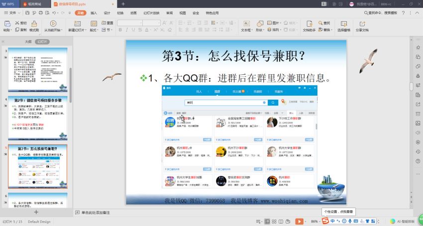
Task: Start slideshow from current slide icon
Action: [x=53, y=24]
